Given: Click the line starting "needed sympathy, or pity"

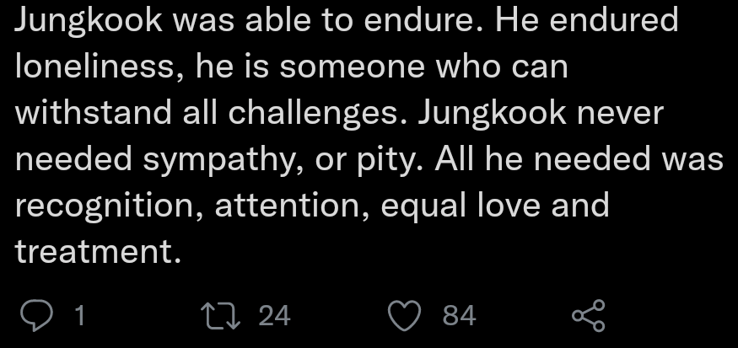Looking at the screenshot, I should [x=369, y=160].
